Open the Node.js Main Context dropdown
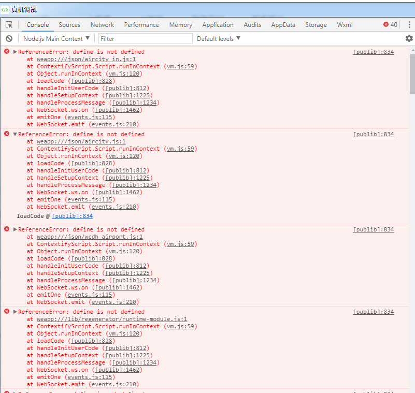 point(56,39)
